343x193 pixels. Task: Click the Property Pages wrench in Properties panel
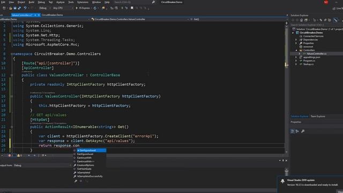click(303, 131)
